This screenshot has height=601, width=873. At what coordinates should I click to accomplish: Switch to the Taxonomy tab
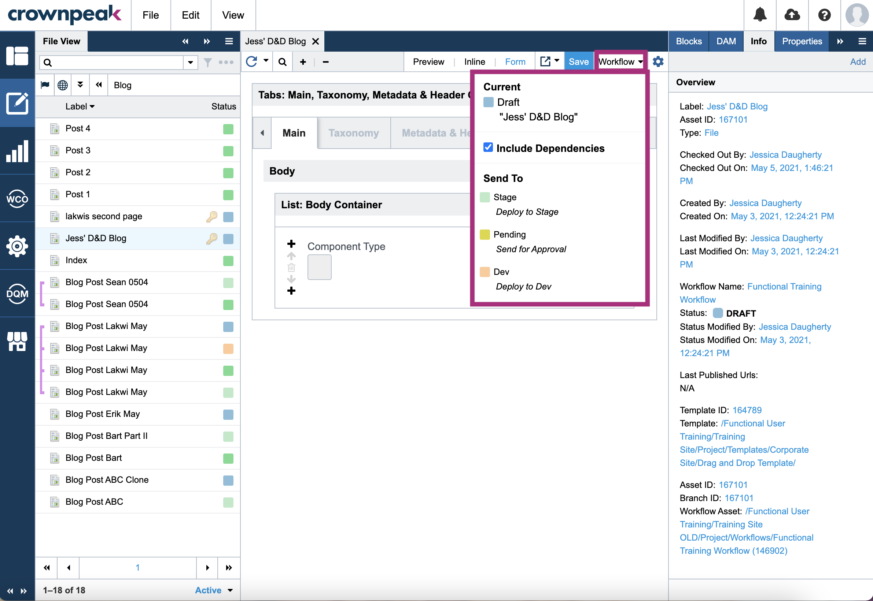pos(354,133)
